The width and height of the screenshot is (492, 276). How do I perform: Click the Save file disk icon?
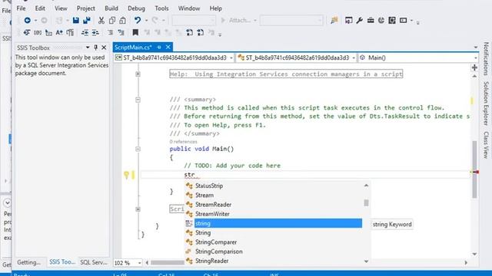pos(75,21)
